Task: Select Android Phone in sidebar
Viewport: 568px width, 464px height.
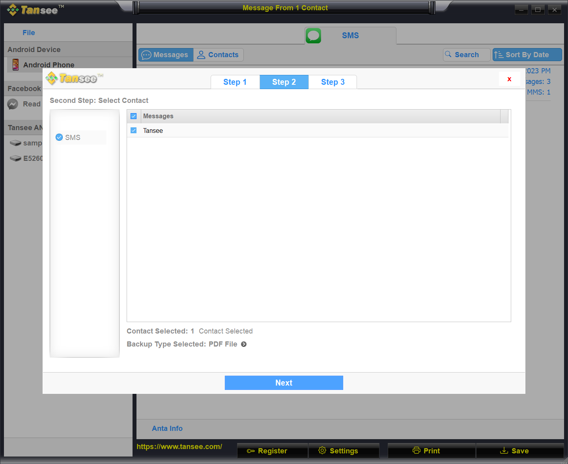Action: 70,65
